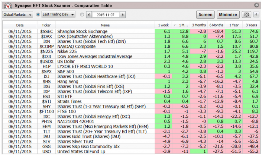Select the NASDAQ Composite row
Image resolution: width=262 pixels, height=155 pixels.
coord(105,46)
